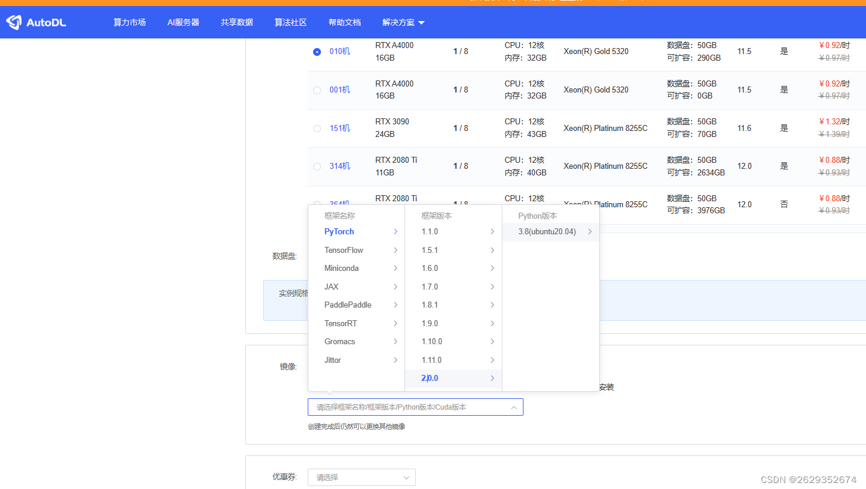The width and height of the screenshot is (866, 489).
Task: Expand the 解决方案 dropdown menu
Action: click(403, 23)
